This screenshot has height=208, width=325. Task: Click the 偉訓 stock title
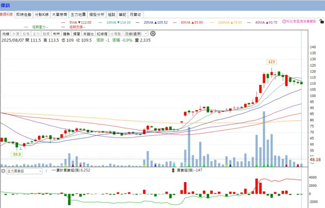tap(5, 5)
